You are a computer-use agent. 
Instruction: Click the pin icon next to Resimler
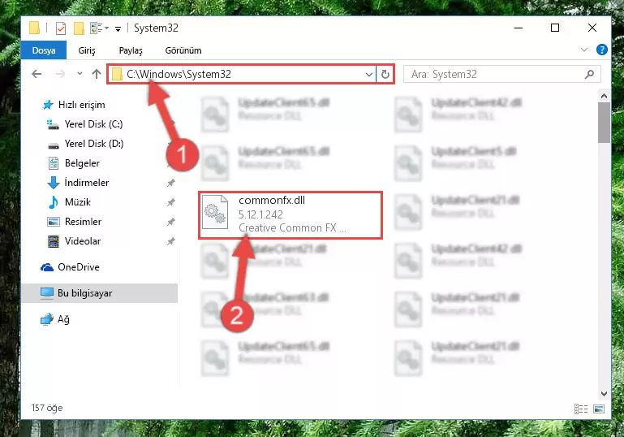(x=170, y=222)
